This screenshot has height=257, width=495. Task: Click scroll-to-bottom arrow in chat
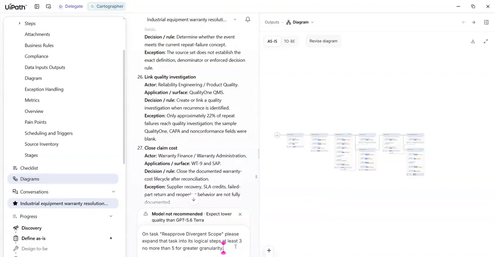point(194,200)
